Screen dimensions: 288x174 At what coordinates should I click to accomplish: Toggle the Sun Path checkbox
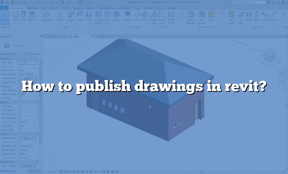point(20,98)
